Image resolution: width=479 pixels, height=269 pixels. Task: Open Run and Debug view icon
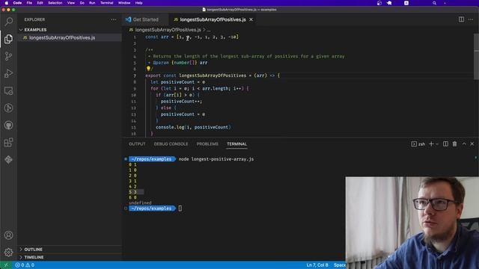pos(8,73)
